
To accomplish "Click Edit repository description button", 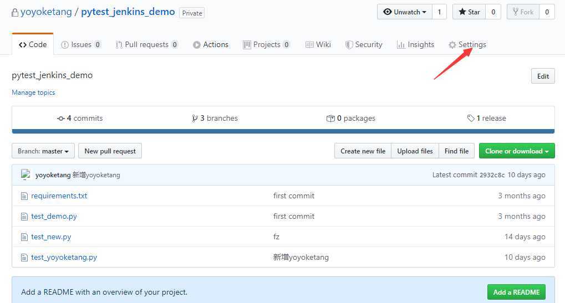I will coord(543,76).
